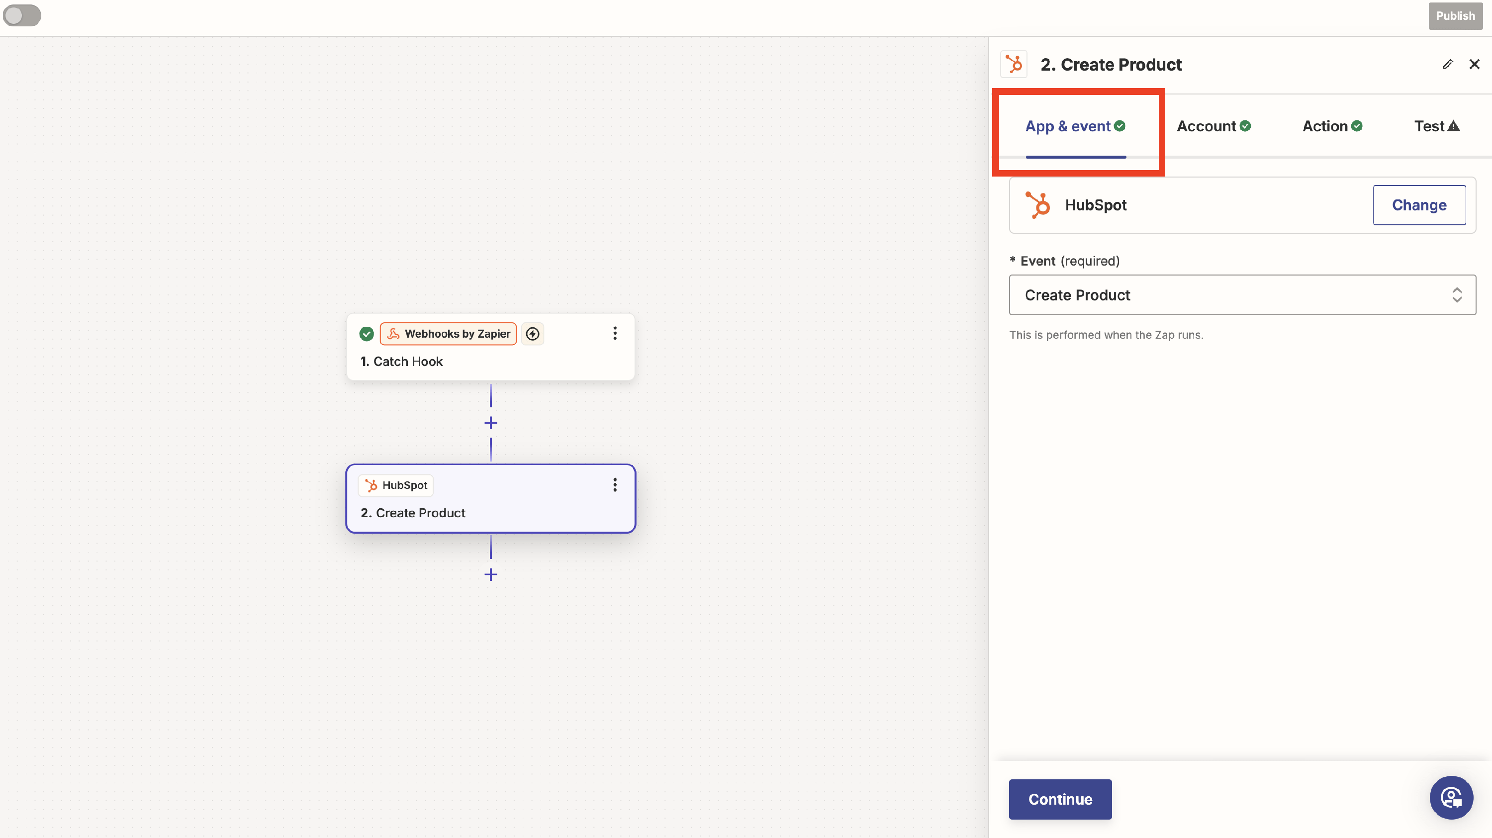This screenshot has height=838, width=1492.
Task: Click the pencil rename step icon
Action: 1447,64
